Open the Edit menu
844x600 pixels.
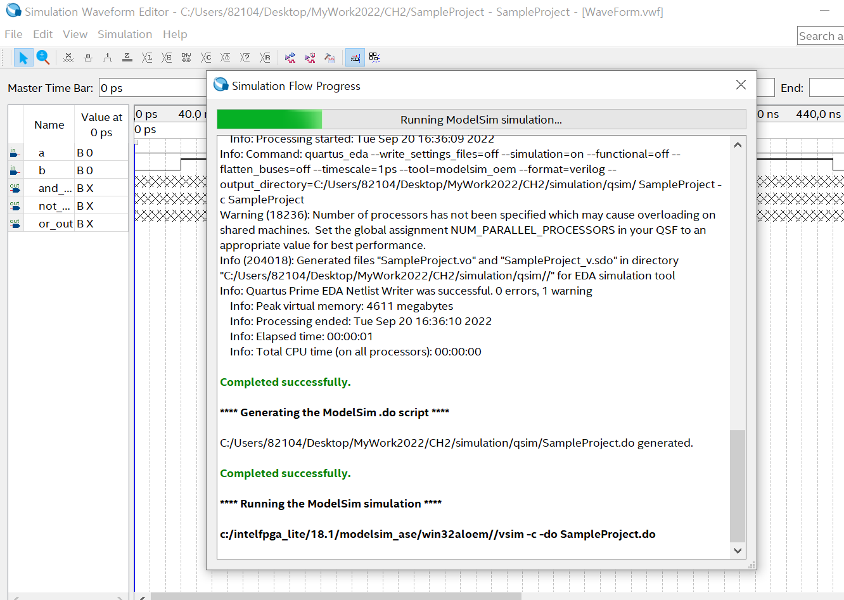click(42, 34)
